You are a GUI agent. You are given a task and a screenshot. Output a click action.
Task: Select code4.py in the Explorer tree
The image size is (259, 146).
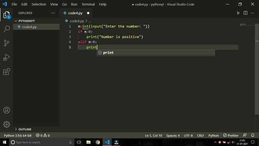pyautogui.click(x=36, y=27)
